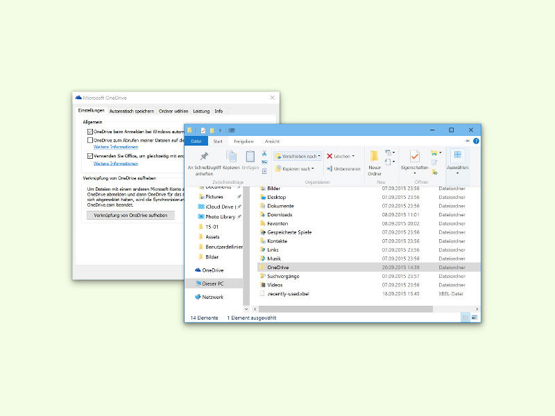555x416 pixels.
Task: Close the Microsoft OneDrive dialog
Action: pos(272,98)
